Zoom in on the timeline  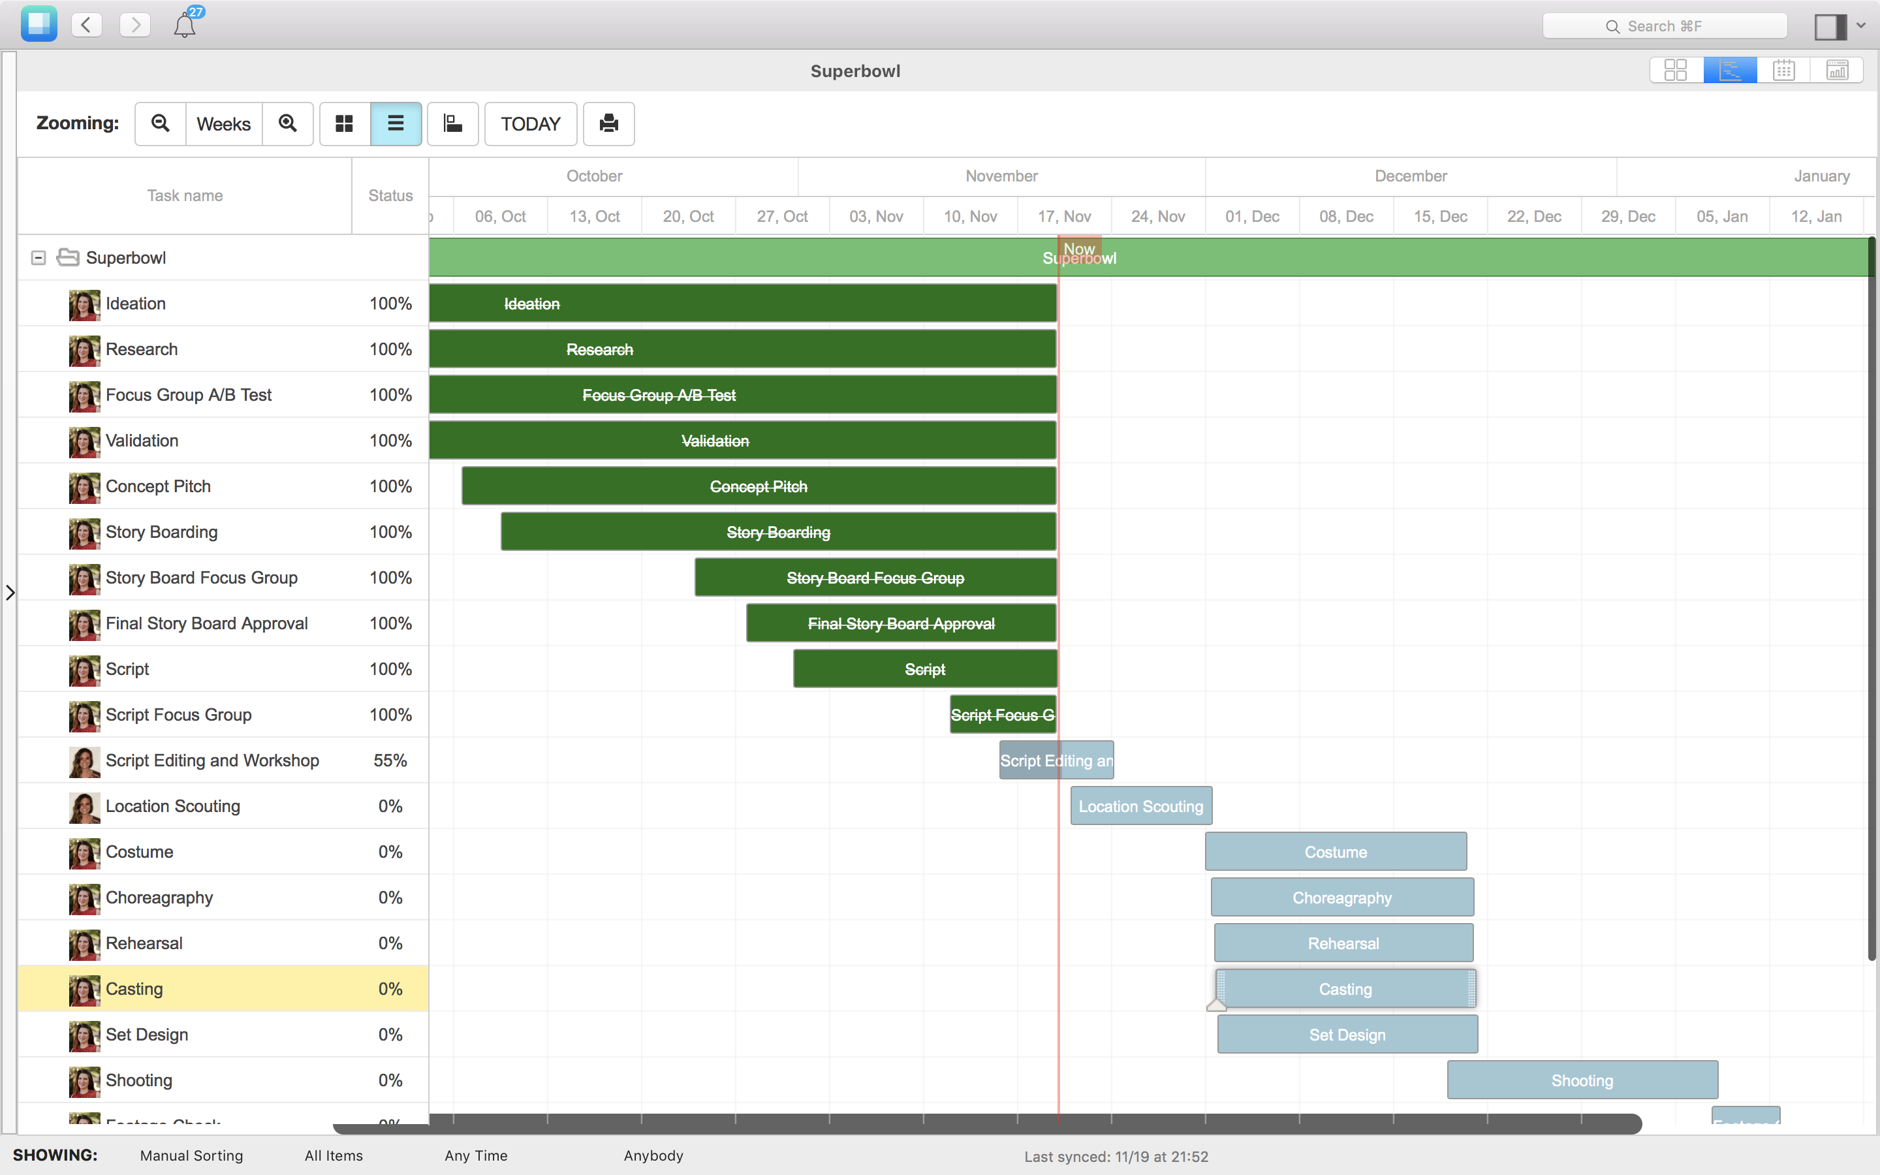pyautogui.click(x=287, y=123)
